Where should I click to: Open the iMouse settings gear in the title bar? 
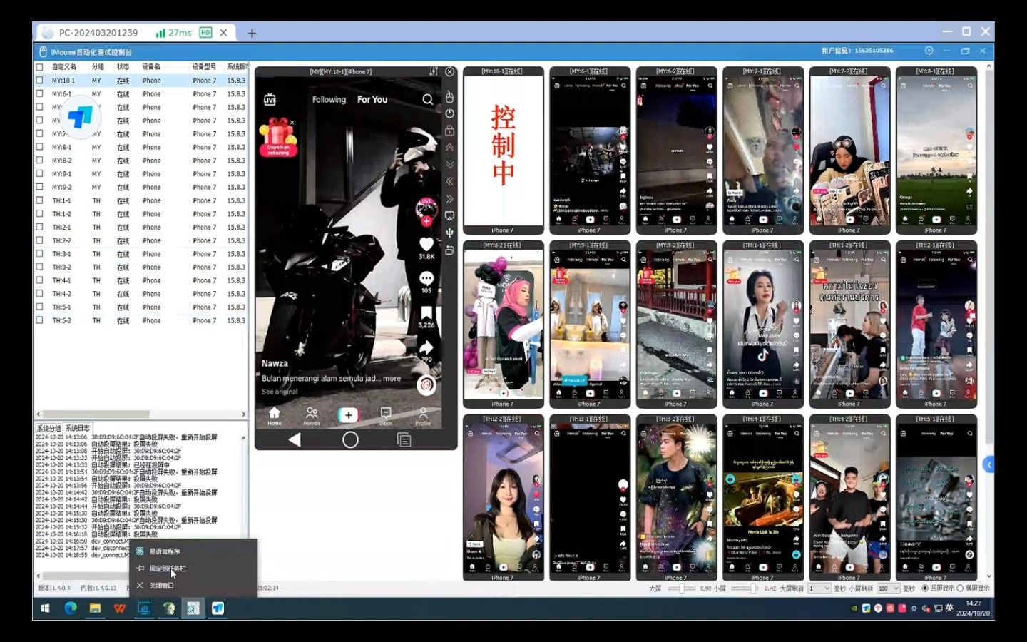(x=929, y=51)
